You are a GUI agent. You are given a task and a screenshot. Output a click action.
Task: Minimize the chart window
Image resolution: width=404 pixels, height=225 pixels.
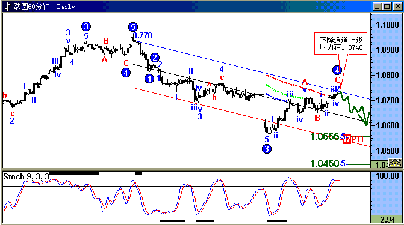(377, 7)
